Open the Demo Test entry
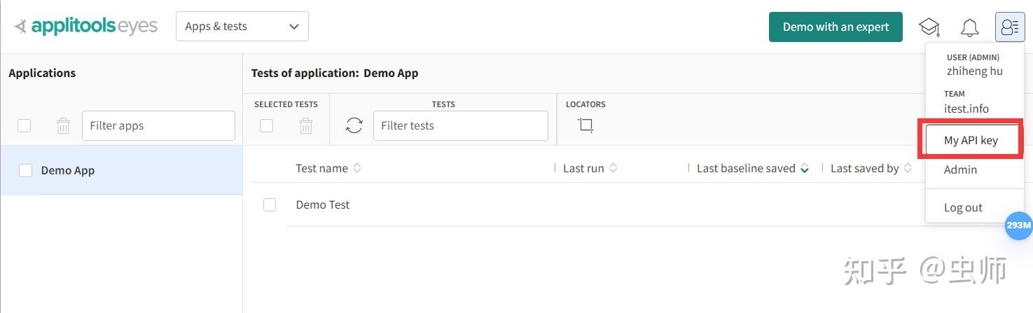The height and width of the screenshot is (313, 1033). [323, 204]
